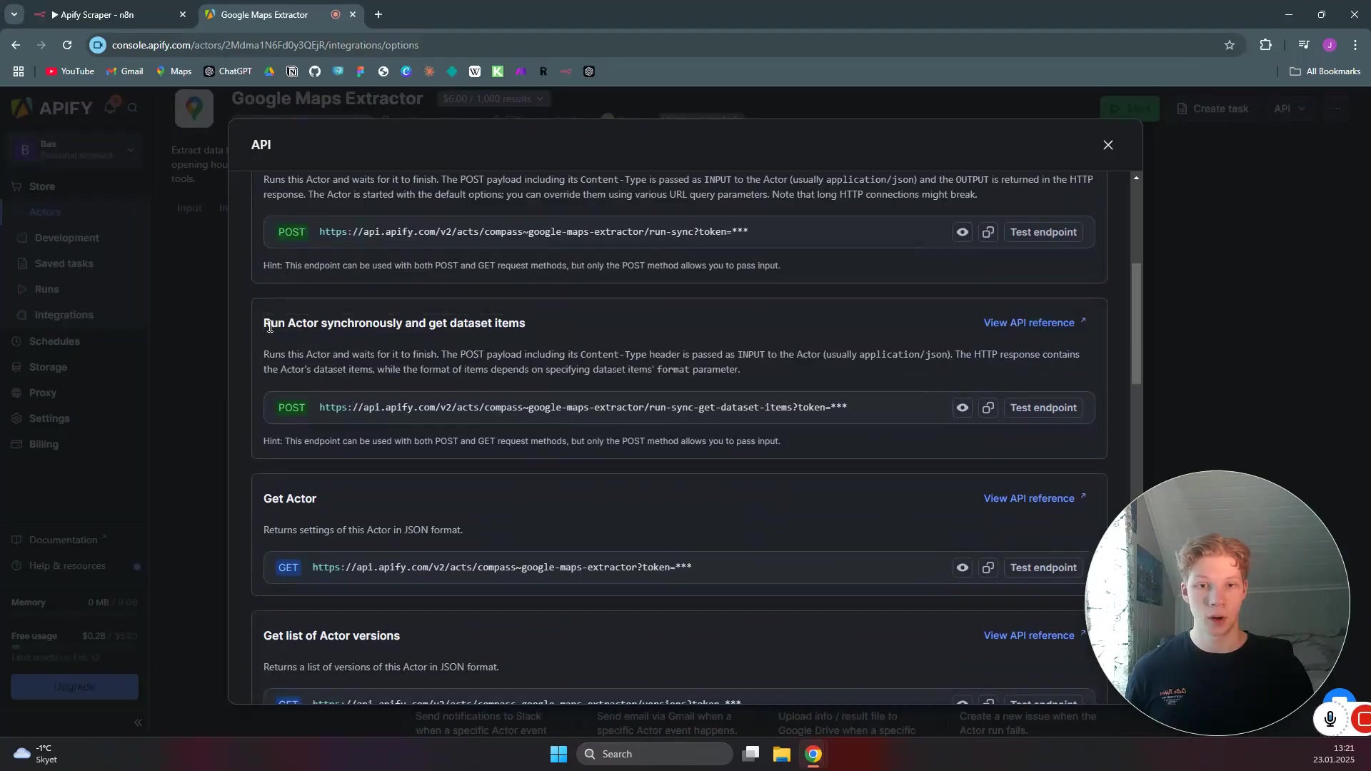
Task: Open the Chrome three-dot menu
Action: [1355, 45]
